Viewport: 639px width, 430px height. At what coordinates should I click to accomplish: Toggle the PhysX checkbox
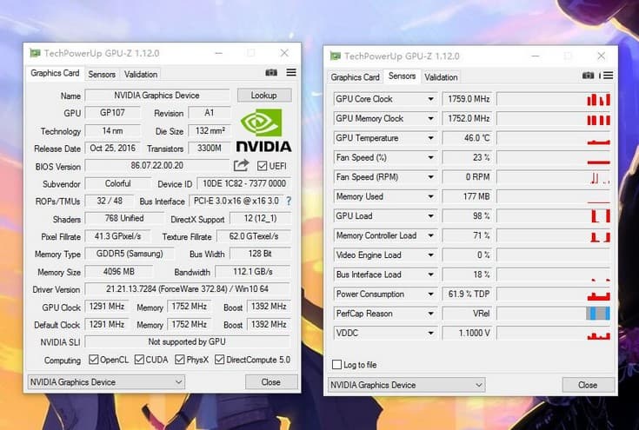point(180,360)
